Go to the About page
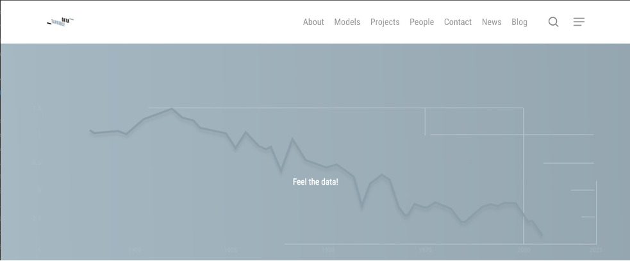The width and height of the screenshot is (630, 261). point(313,22)
